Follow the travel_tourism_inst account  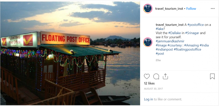[x=191, y=8]
